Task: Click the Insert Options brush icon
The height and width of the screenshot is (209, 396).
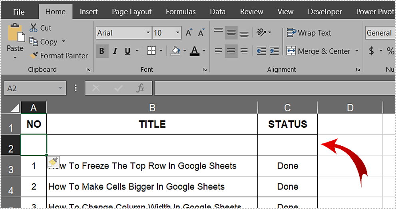Action: (54, 162)
